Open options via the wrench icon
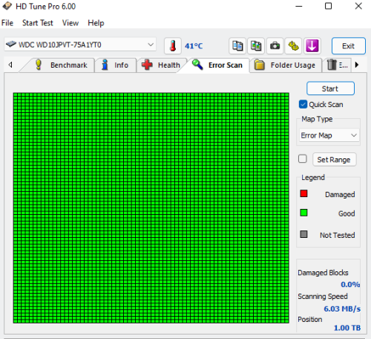The height and width of the screenshot is (339, 371). point(293,46)
